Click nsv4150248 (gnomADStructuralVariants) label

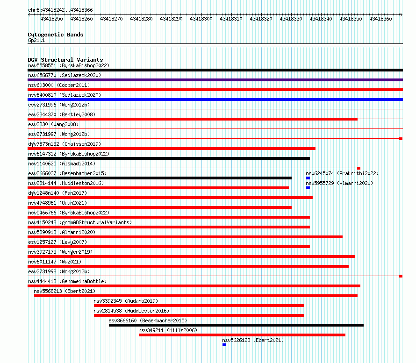coord(80,222)
